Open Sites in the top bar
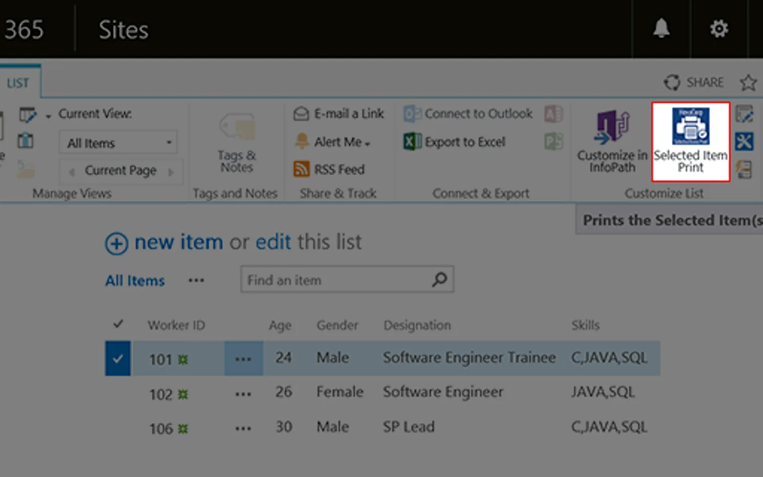The image size is (763, 477). pyautogui.click(x=124, y=30)
